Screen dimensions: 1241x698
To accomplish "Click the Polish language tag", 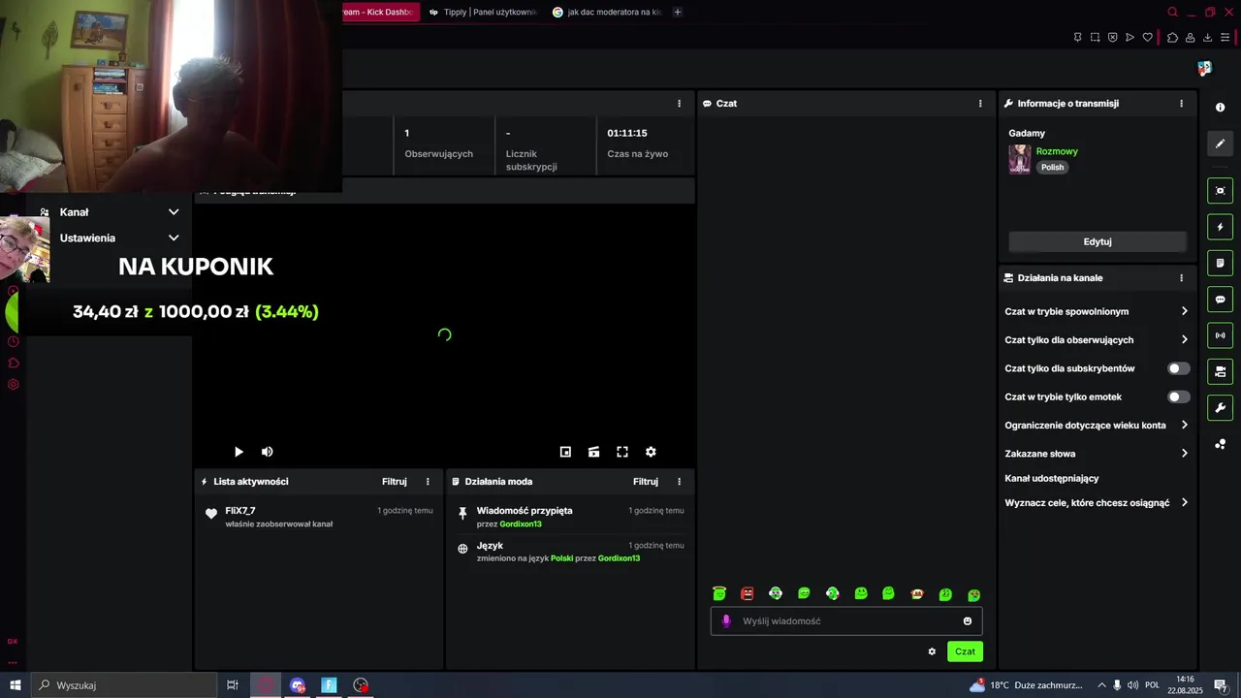I will (x=1053, y=168).
